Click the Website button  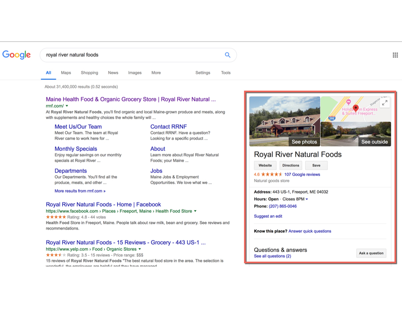point(265,165)
